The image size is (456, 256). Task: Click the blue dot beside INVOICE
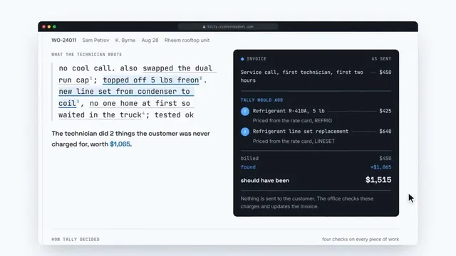coord(242,59)
